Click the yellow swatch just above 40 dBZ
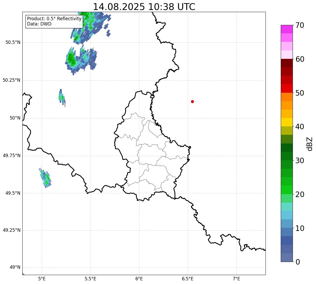The image size is (316, 284). coord(287,122)
